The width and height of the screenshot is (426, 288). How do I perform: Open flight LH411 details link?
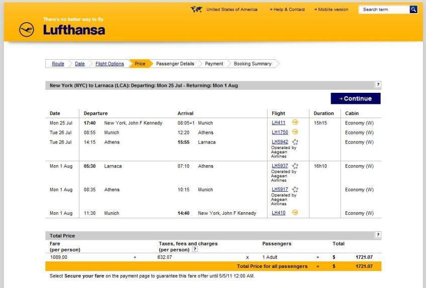point(278,122)
